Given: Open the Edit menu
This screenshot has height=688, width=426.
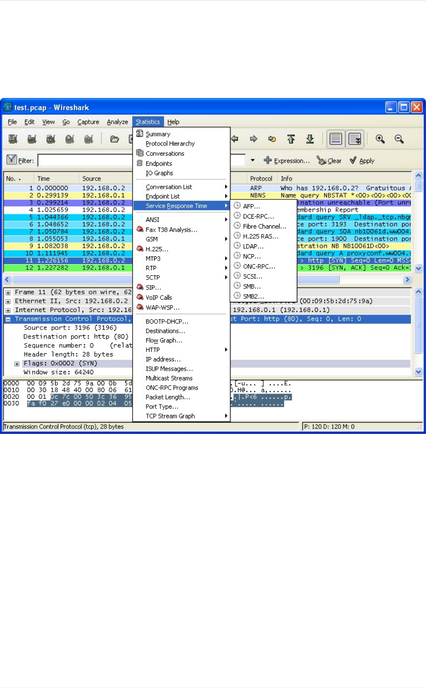Looking at the screenshot, I should [x=29, y=122].
